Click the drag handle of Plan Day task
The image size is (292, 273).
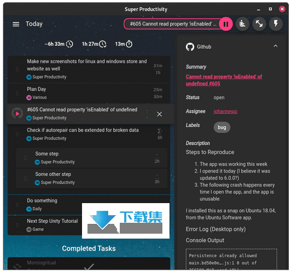point(17,93)
